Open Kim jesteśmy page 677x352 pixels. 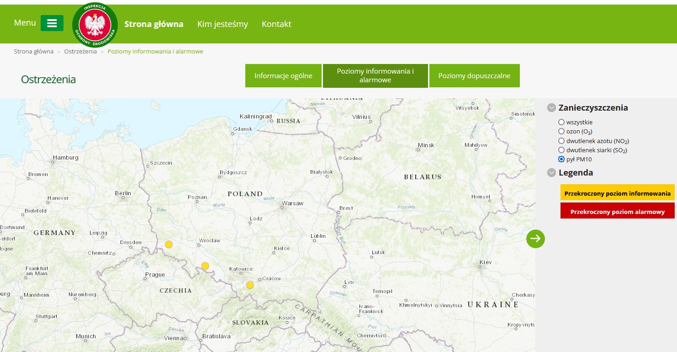click(222, 24)
